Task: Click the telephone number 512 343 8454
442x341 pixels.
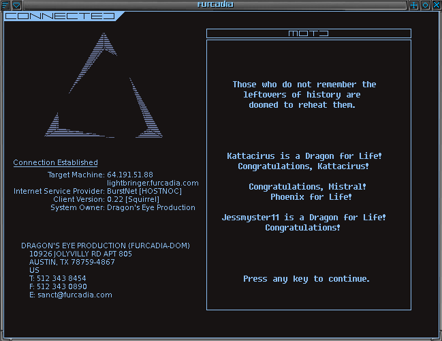Action: point(61,278)
